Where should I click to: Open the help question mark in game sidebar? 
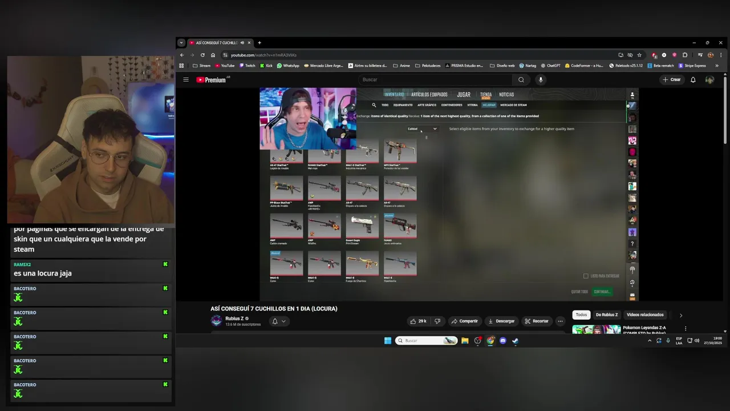632,244
